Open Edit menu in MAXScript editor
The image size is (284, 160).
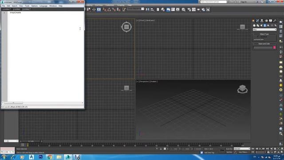click(x=8, y=6)
